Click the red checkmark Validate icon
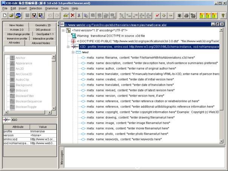The height and width of the screenshot is (171, 228). tap(157, 15)
